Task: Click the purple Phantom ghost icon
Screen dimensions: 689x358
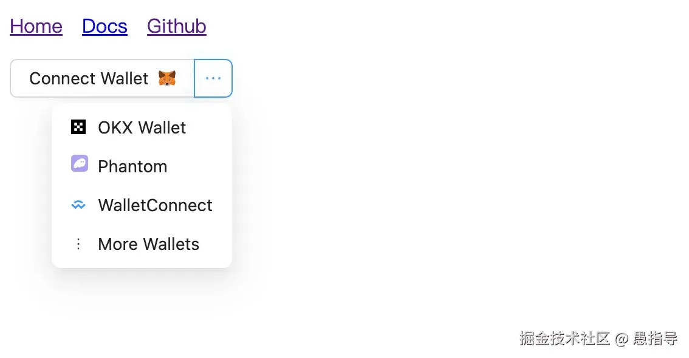Action: 79,164
